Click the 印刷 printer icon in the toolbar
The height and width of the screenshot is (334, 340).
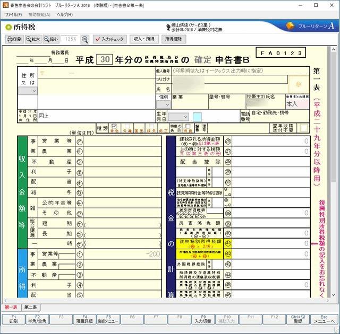pos(14,39)
